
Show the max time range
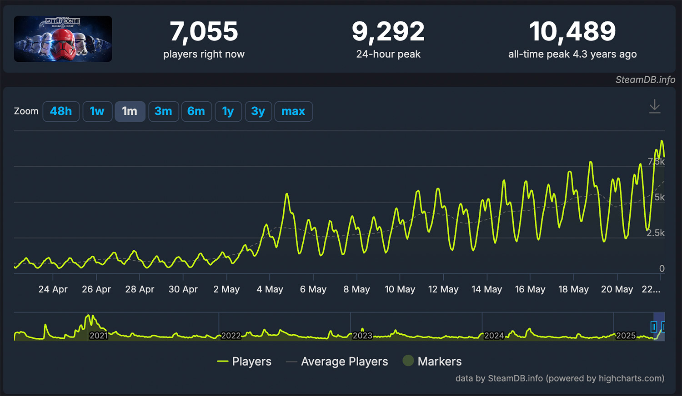tap(293, 111)
